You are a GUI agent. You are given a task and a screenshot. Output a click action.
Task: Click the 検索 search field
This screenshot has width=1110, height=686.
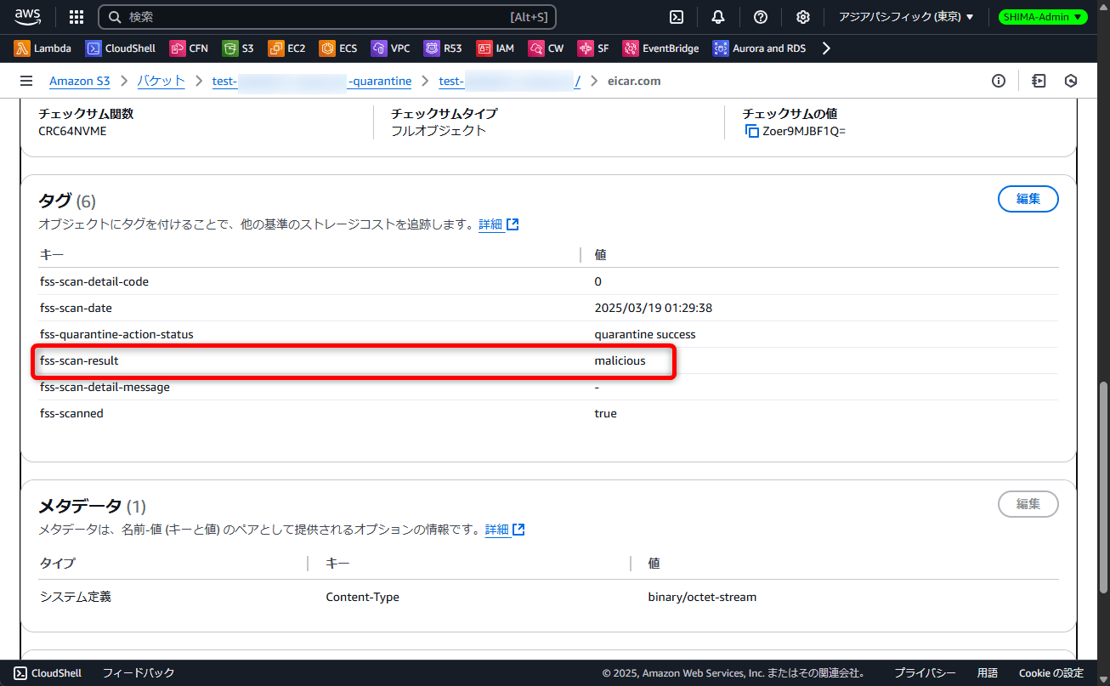pyautogui.click(x=327, y=17)
